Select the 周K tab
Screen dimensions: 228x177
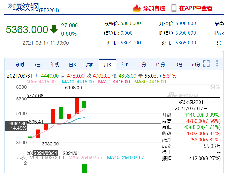pyautogui.click(x=90, y=64)
